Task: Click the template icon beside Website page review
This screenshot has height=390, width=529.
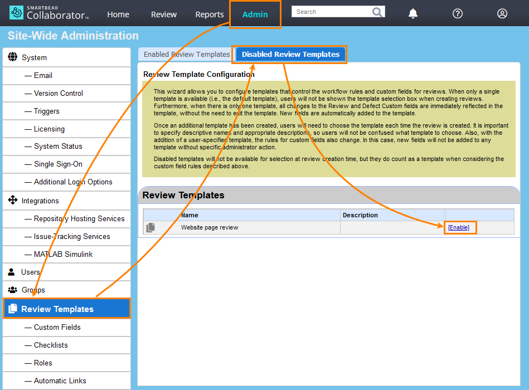Action: (151, 227)
